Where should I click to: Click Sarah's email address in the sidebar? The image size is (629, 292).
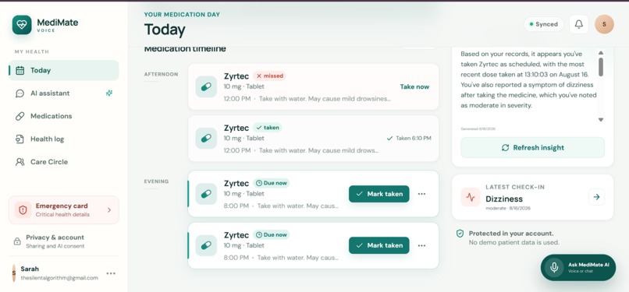(x=59, y=278)
